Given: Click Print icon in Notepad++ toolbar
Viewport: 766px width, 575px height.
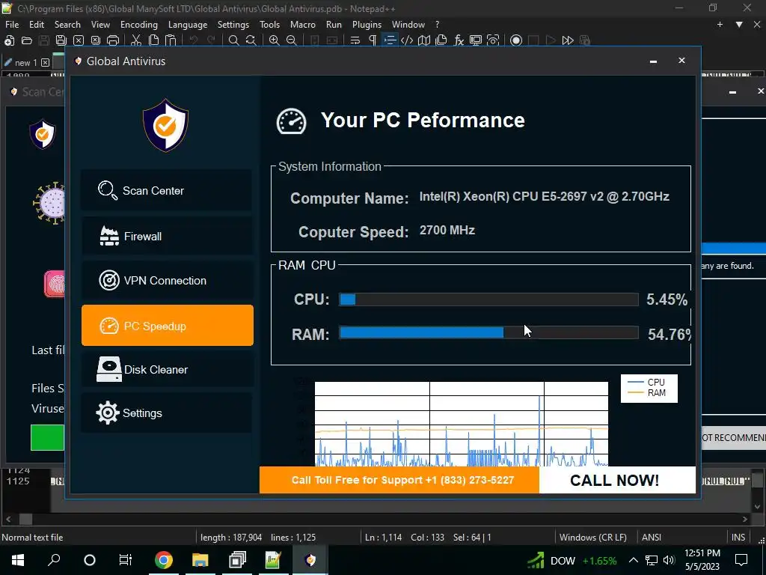Looking at the screenshot, I should (x=113, y=40).
